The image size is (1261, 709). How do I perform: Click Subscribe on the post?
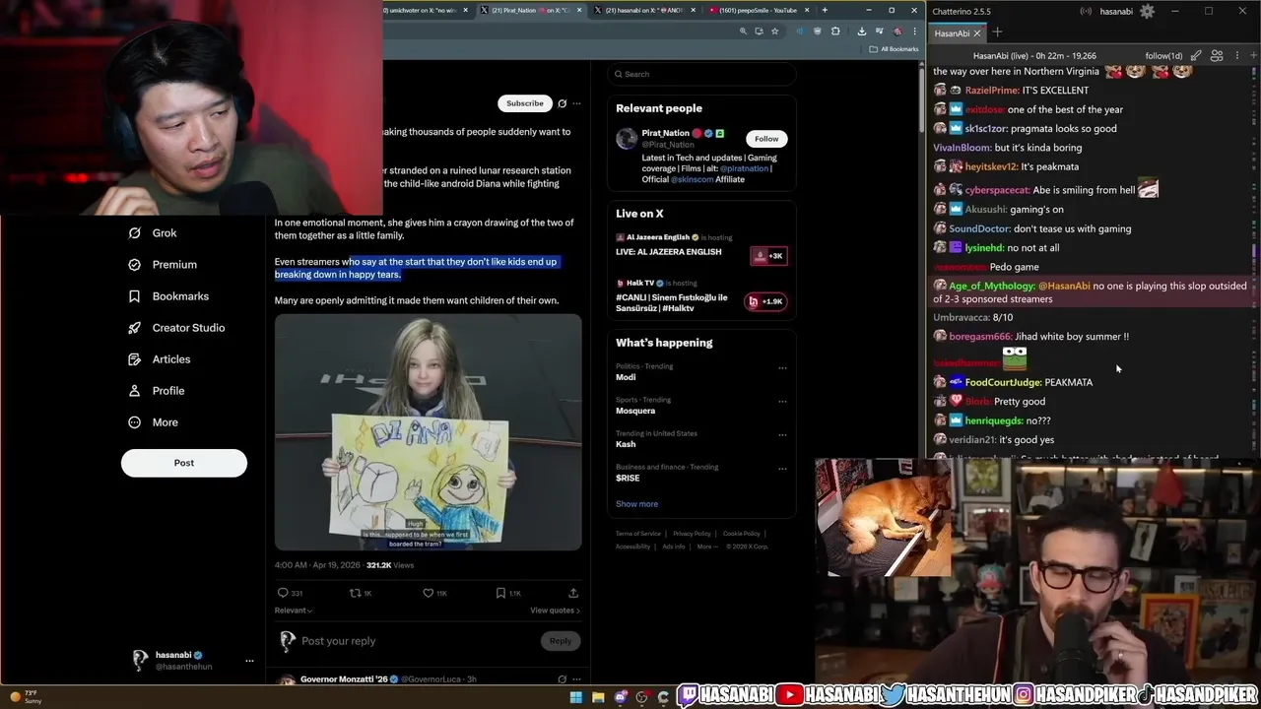tap(525, 103)
